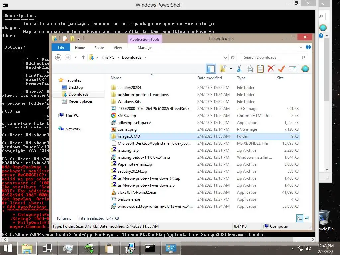Click the Properties icon in quick access toolbar
340x255 pixels.
coord(65,39)
